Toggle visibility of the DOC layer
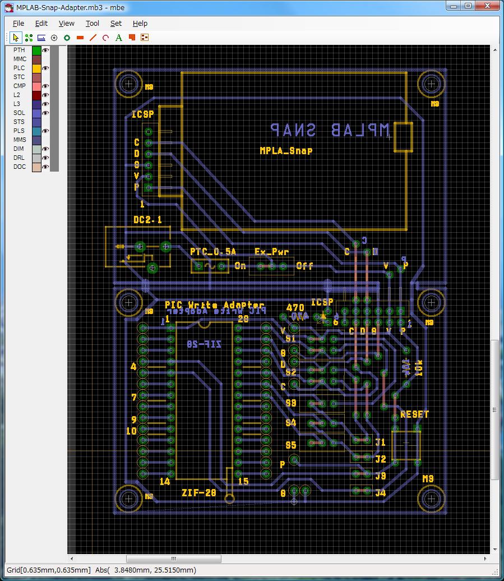The image size is (504, 581). (45, 167)
